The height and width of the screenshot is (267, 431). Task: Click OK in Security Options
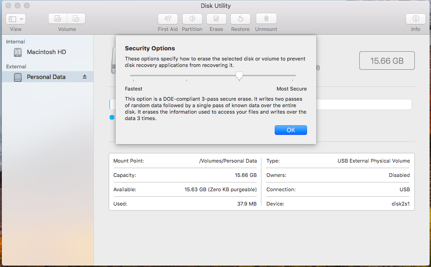(x=290, y=130)
